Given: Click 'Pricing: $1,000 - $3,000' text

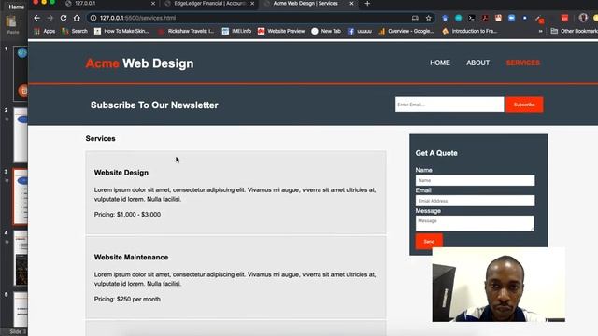Looking at the screenshot, I should point(127,215).
